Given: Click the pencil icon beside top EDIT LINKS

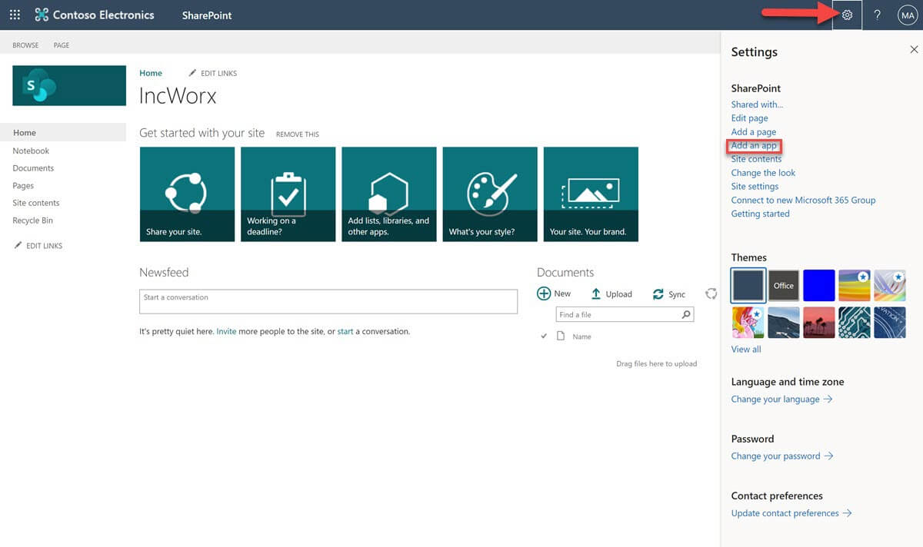Looking at the screenshot, I should point(192,73).
